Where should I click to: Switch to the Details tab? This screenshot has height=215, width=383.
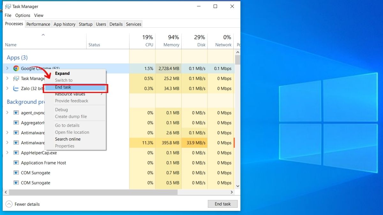tap(116, 24)
